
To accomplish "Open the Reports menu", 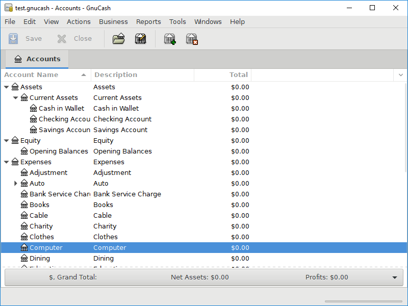I will pos(148,21).
